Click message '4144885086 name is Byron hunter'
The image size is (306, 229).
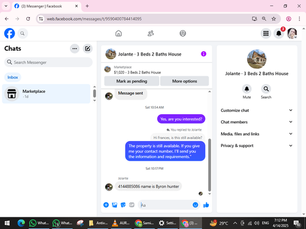(148, 186)
